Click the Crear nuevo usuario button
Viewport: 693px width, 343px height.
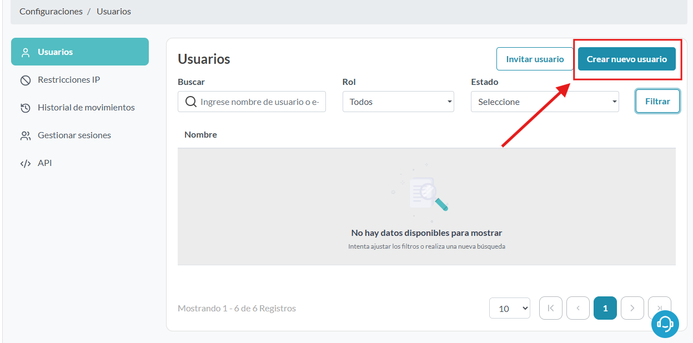point(626,59)
